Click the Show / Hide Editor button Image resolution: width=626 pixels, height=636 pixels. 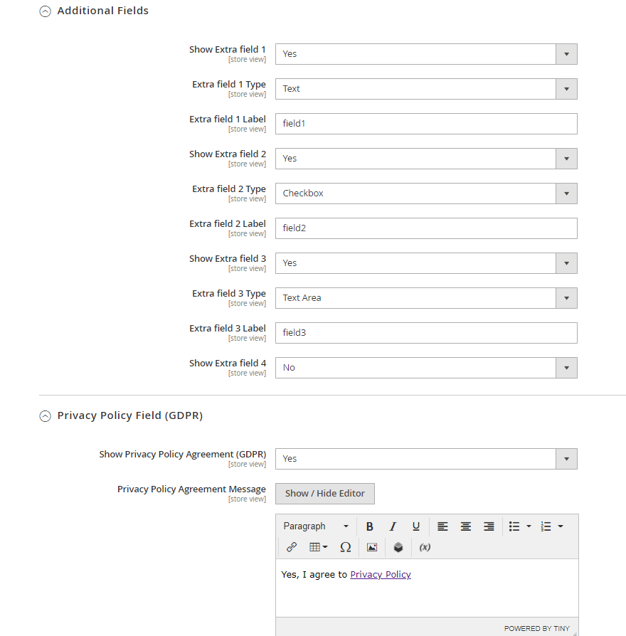(324, 494)
